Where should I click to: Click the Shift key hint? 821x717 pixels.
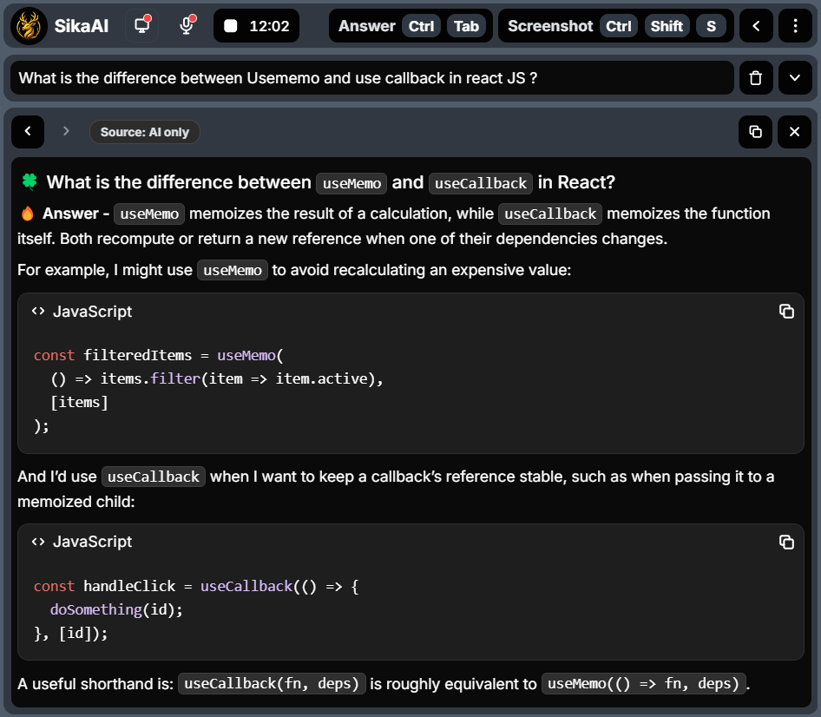click(667, 26)
